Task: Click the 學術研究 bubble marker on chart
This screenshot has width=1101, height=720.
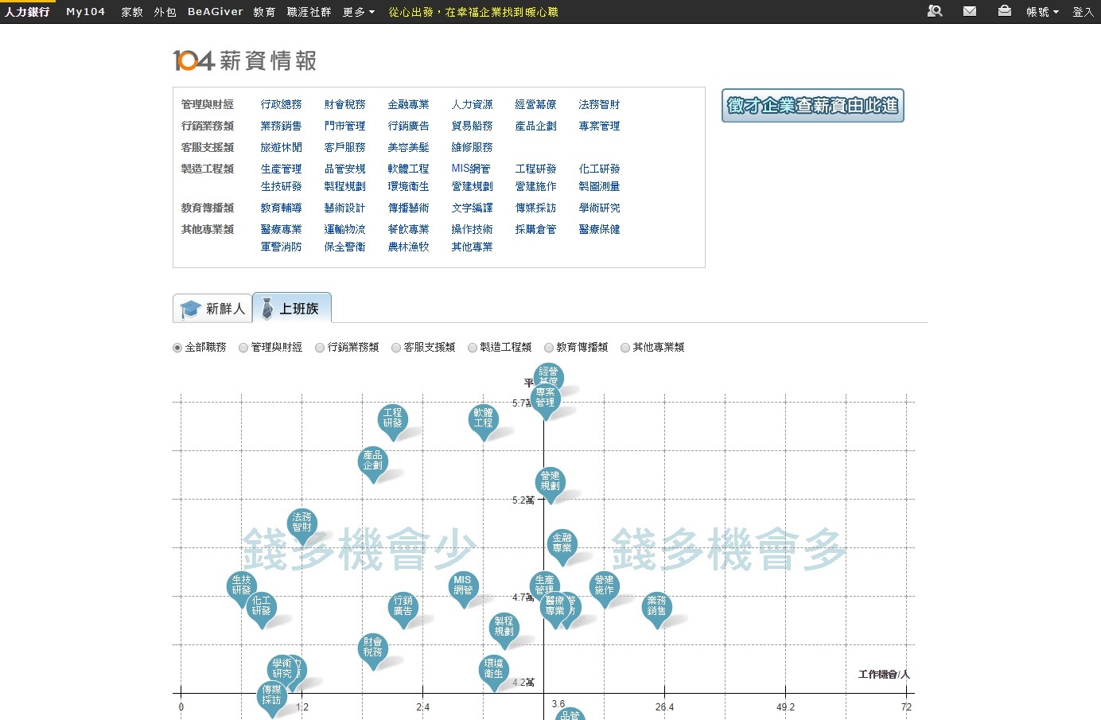Action: [281, 669]
